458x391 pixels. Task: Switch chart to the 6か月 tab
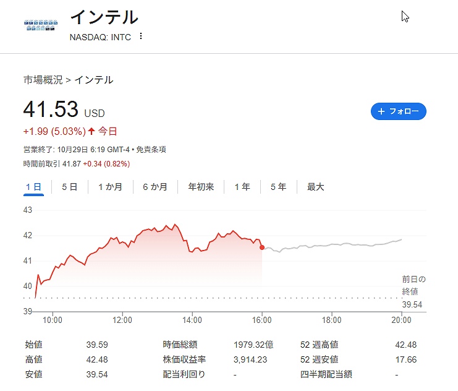155,187
